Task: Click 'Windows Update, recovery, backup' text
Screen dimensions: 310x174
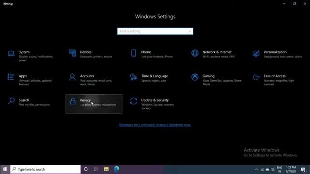Action: pos(158,106)
